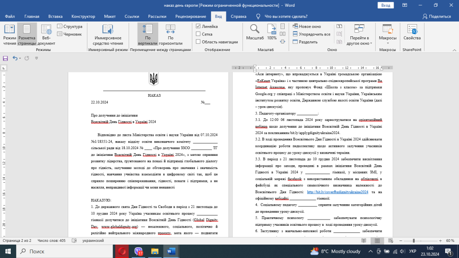The image size is (459, 258).
Task: Switch to Reading Mode (Режим чтения)
Action: point(9,34)
